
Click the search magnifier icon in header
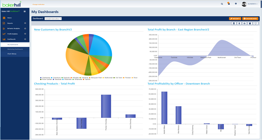coord(222,4)
